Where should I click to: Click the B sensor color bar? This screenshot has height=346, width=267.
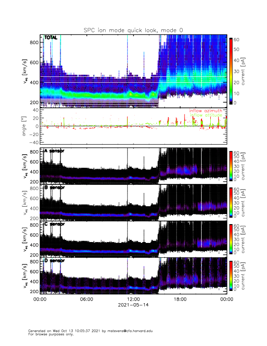pyautogui.click(x=231, y=202)
